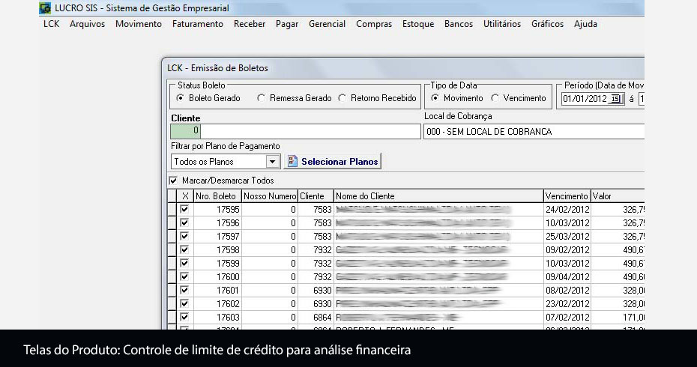Uncheck boleto 17596 row checkbox

(x=184, y=222)
